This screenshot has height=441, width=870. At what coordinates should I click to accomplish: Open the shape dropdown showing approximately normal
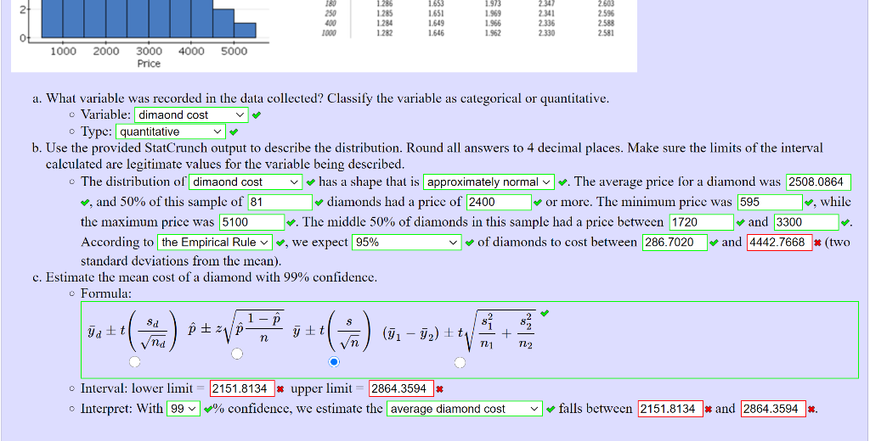489,182
